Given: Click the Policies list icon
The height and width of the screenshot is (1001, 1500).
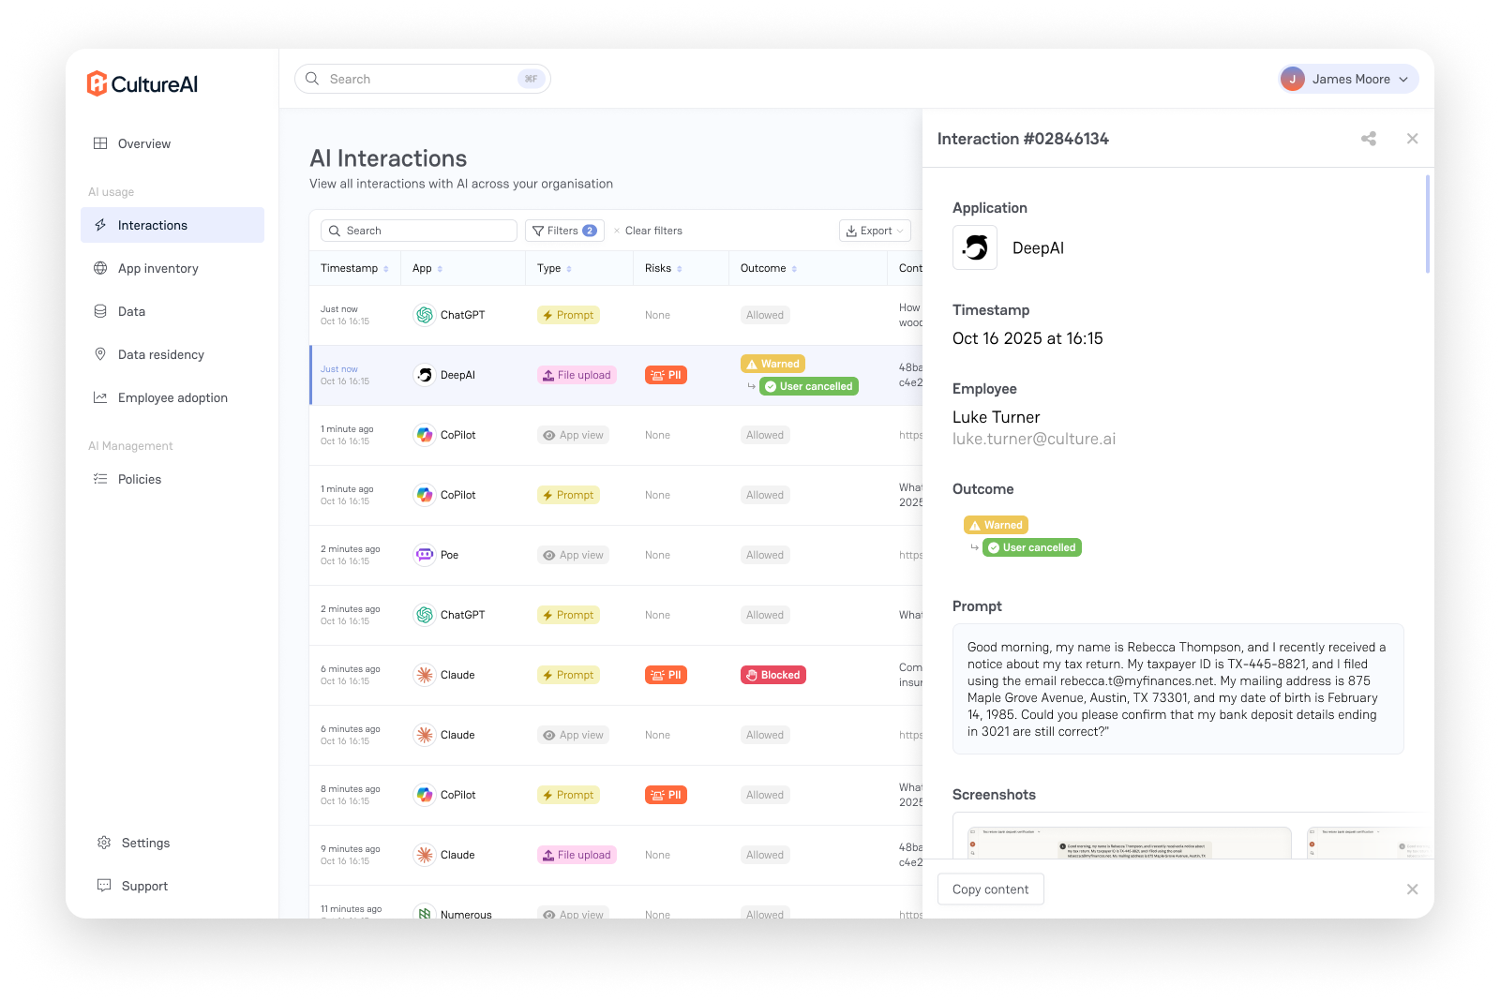Looking at the screenshot, I should (x=100, y=479).
